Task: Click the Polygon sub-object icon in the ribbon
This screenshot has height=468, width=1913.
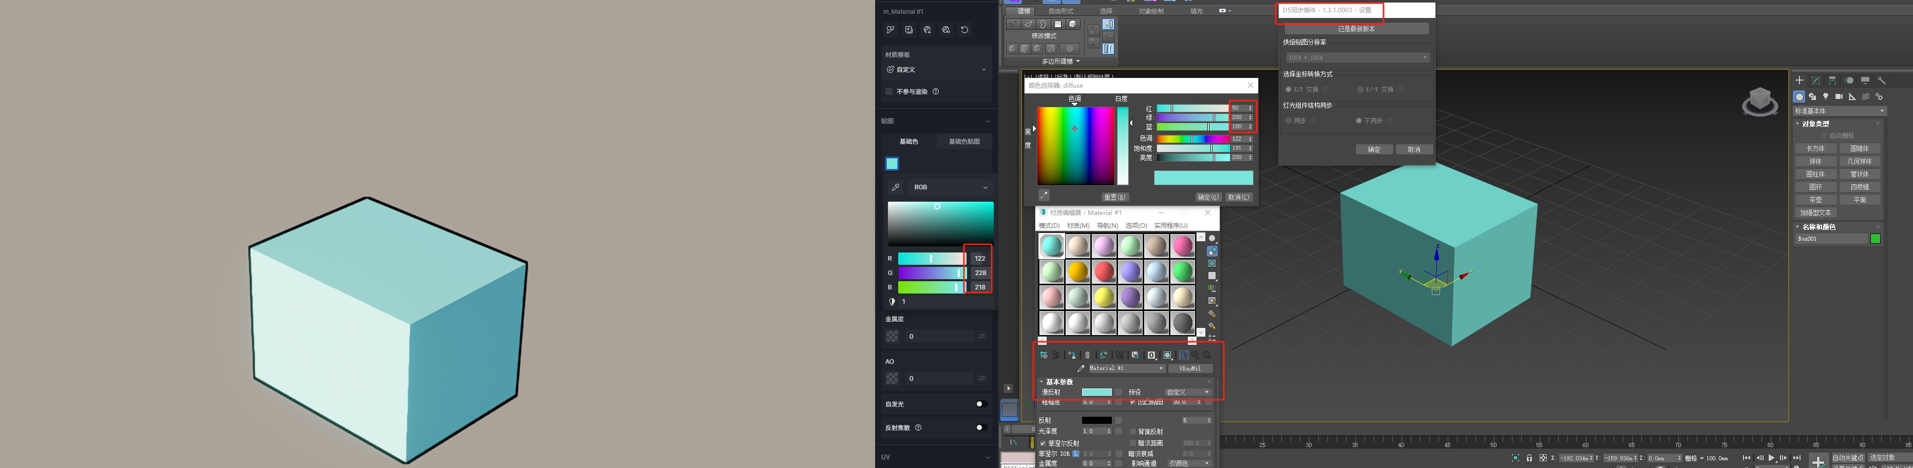Action: coord(1058,24)
